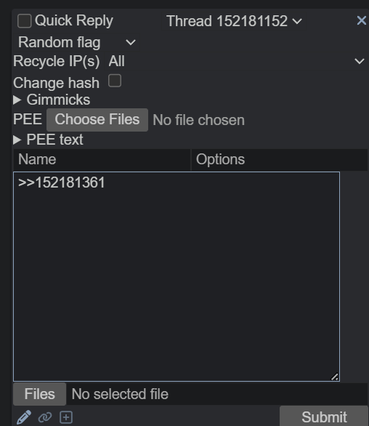Click inside the comment text area
Image resolution: width=369 pixels, height=426 pixels.
tap(177, 276)
